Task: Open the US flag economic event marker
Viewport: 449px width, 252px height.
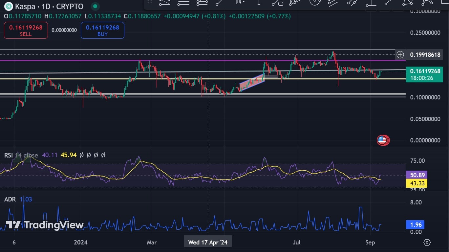Action: click(382, 140)
